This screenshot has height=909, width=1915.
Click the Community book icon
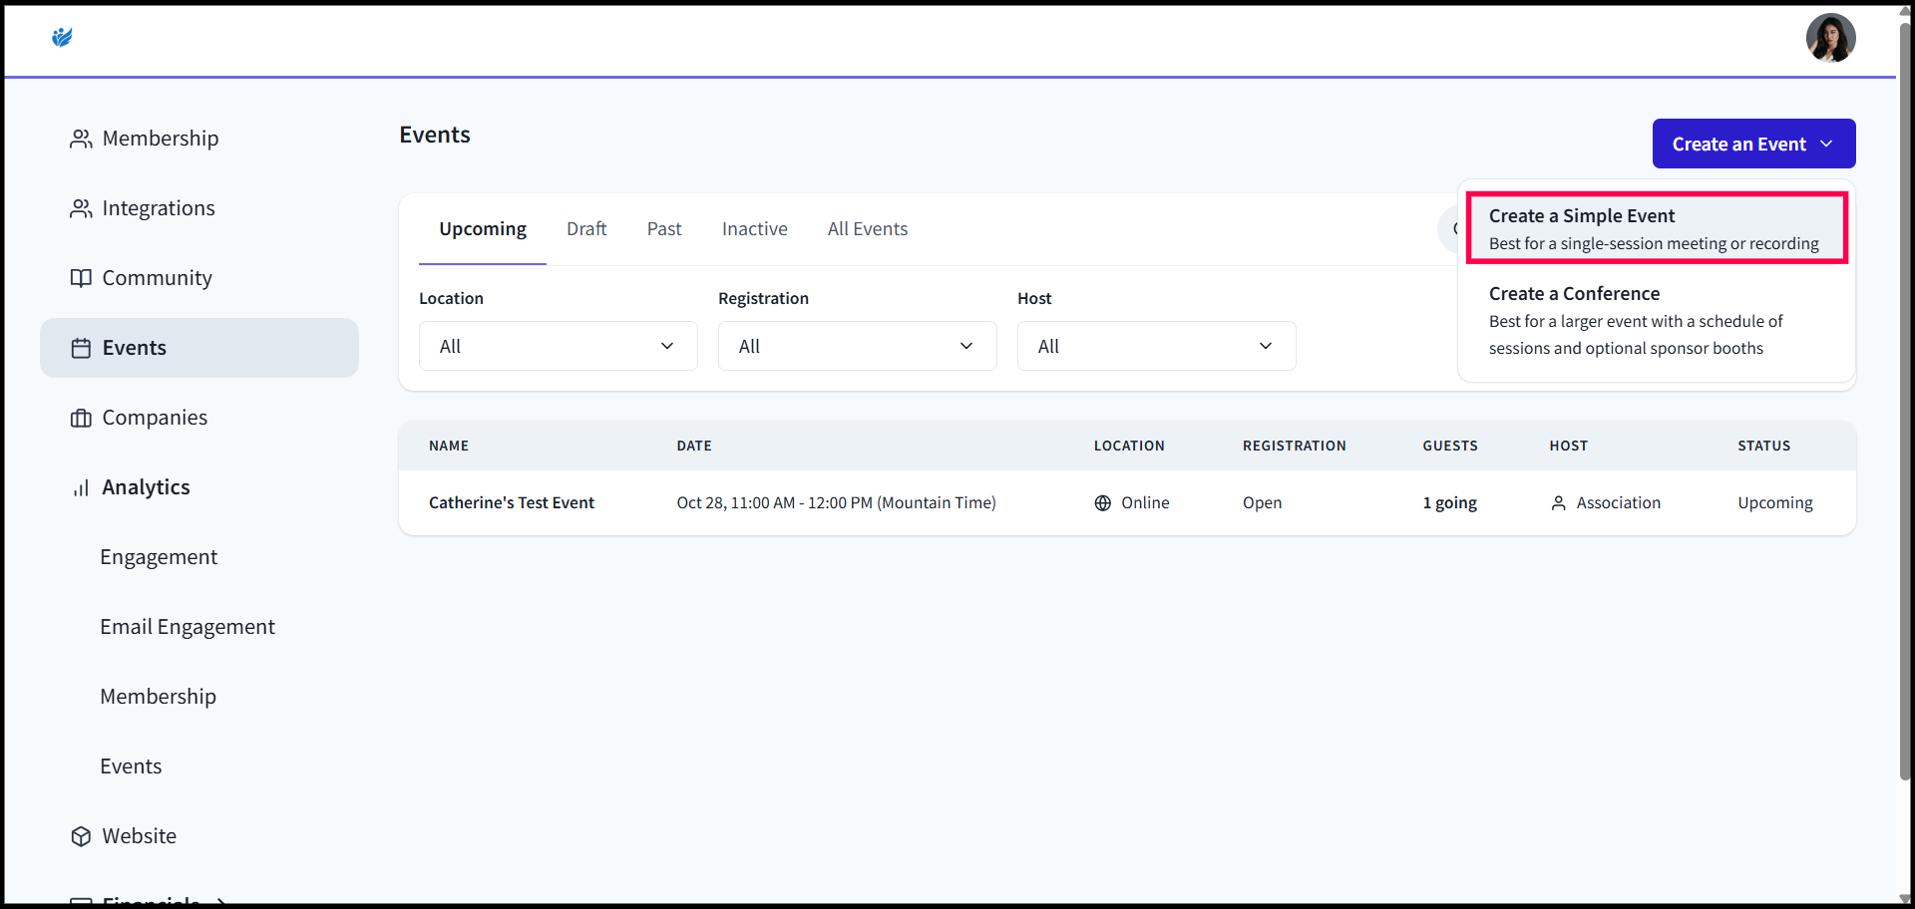81,278
